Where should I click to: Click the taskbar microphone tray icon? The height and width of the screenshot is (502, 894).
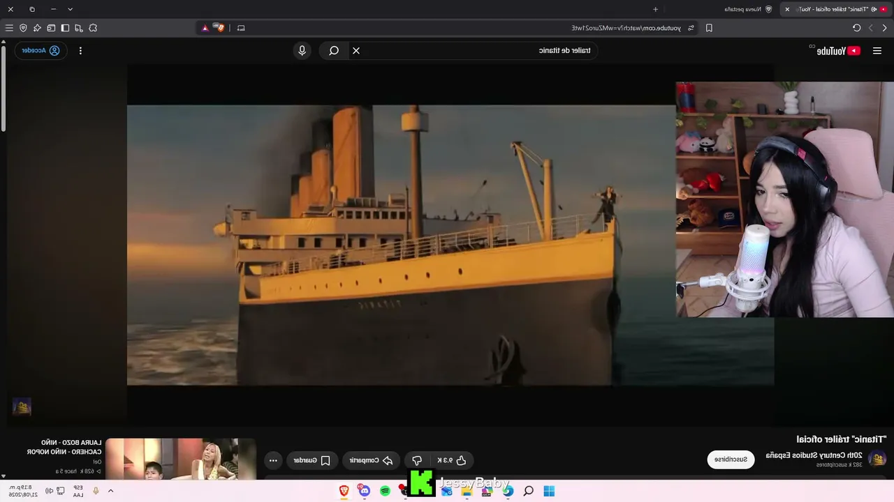[x=96, y=491]
